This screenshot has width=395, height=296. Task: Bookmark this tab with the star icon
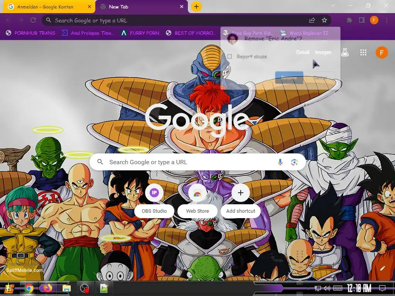point(324,20)
